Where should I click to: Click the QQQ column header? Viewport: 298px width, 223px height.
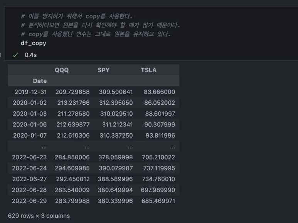click(62, 70)
